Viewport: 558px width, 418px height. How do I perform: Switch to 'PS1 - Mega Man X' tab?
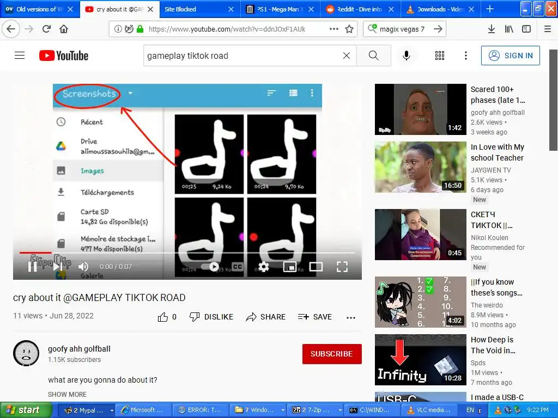click(281, 9)
